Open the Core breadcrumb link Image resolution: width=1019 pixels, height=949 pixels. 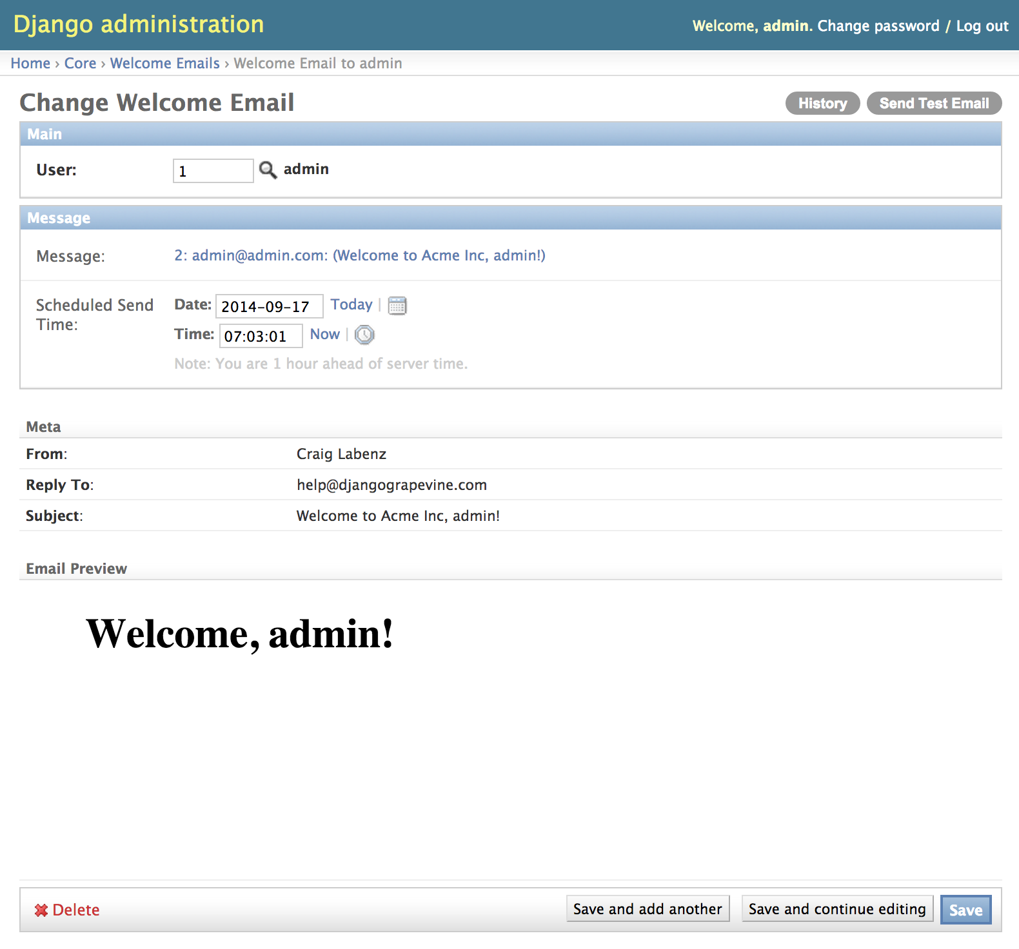(80, 63)
